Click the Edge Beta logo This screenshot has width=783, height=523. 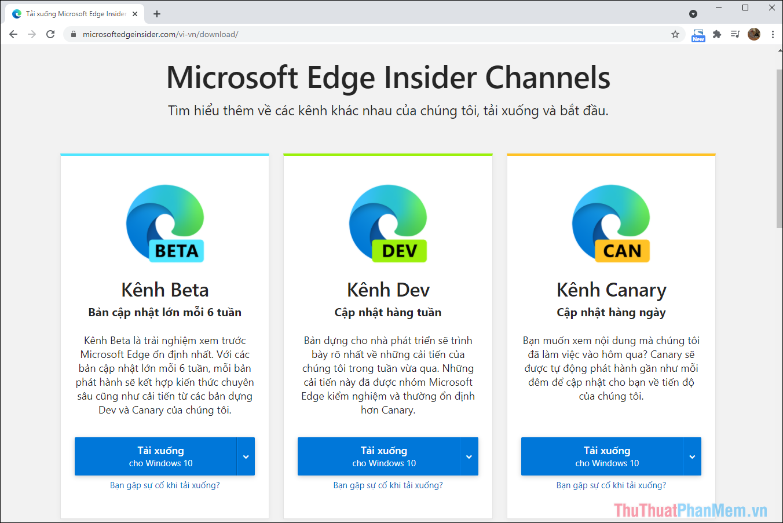[165, 224]
